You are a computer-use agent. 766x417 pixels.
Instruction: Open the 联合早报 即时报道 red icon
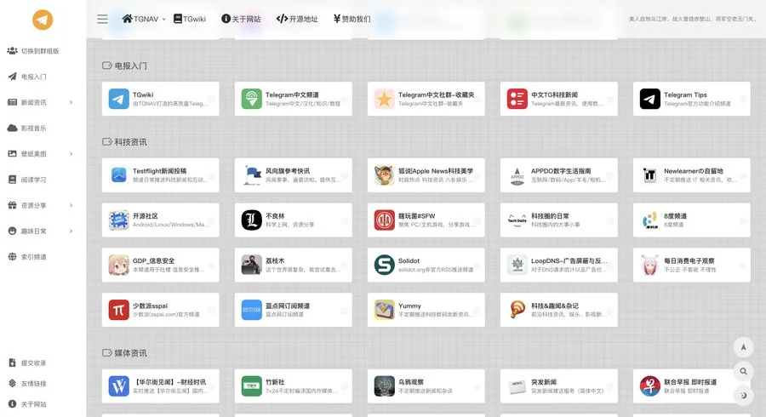[650, 386]
